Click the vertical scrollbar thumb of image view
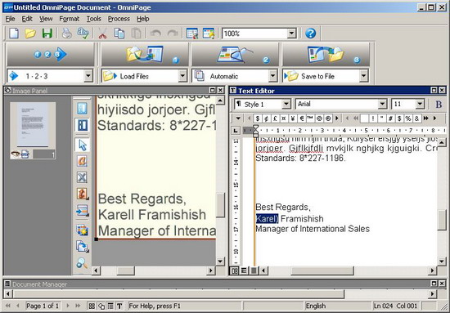 220,205
